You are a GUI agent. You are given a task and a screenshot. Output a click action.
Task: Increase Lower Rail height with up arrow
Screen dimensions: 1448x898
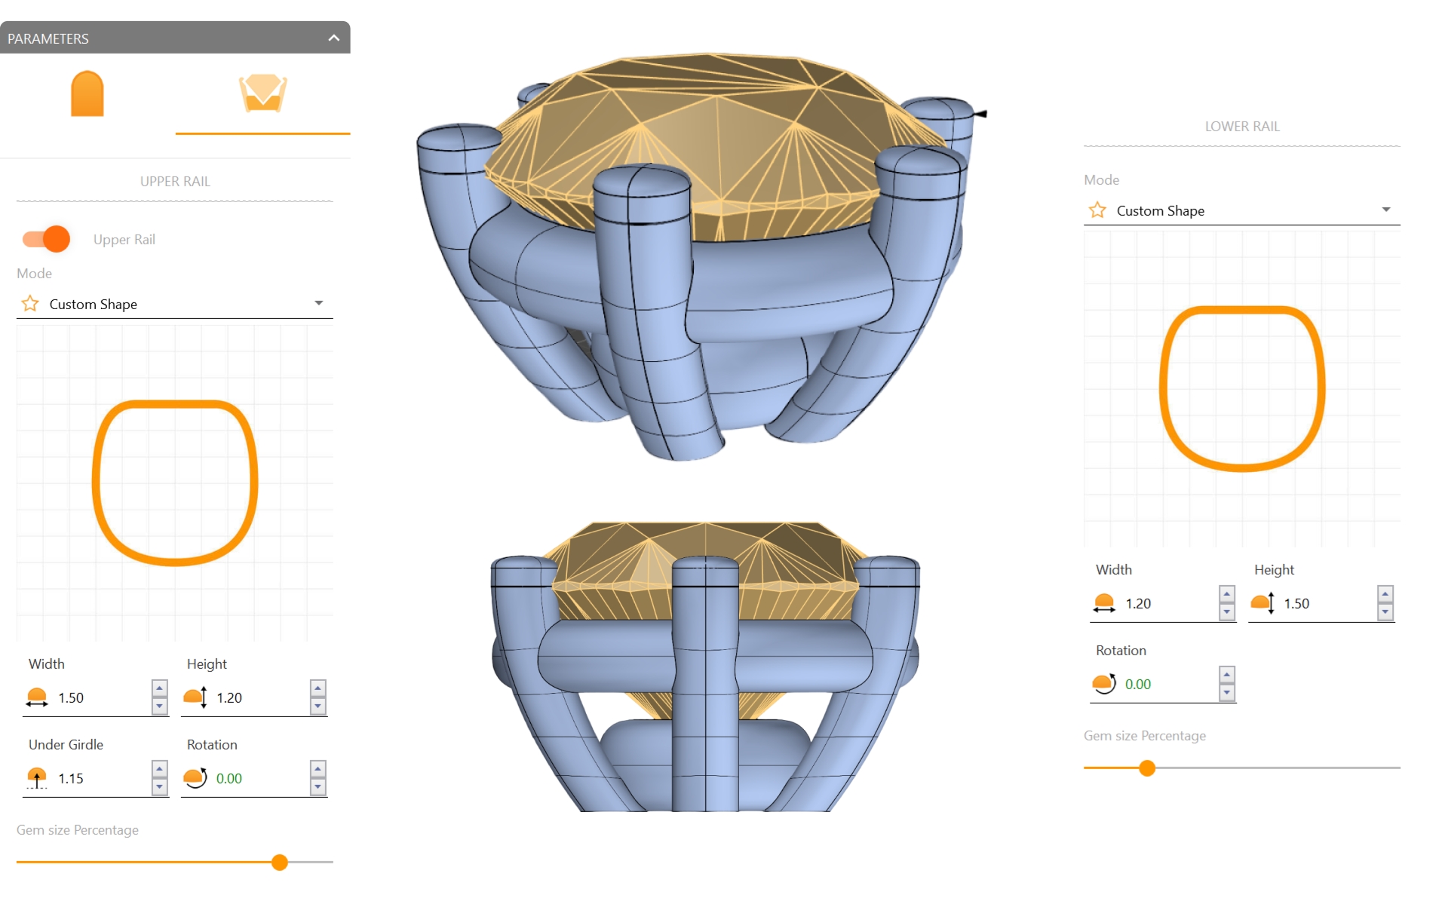1385,594
